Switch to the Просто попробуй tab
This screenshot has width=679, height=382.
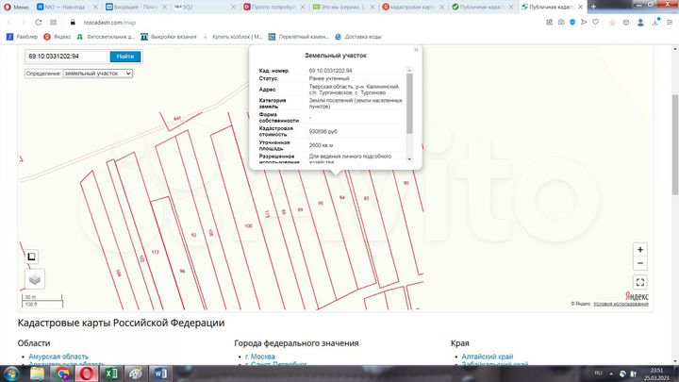pos(273,7)
